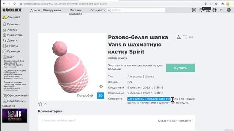Open Создавать in top navigation
Screen dimensions: 234x131
point(98,10)
